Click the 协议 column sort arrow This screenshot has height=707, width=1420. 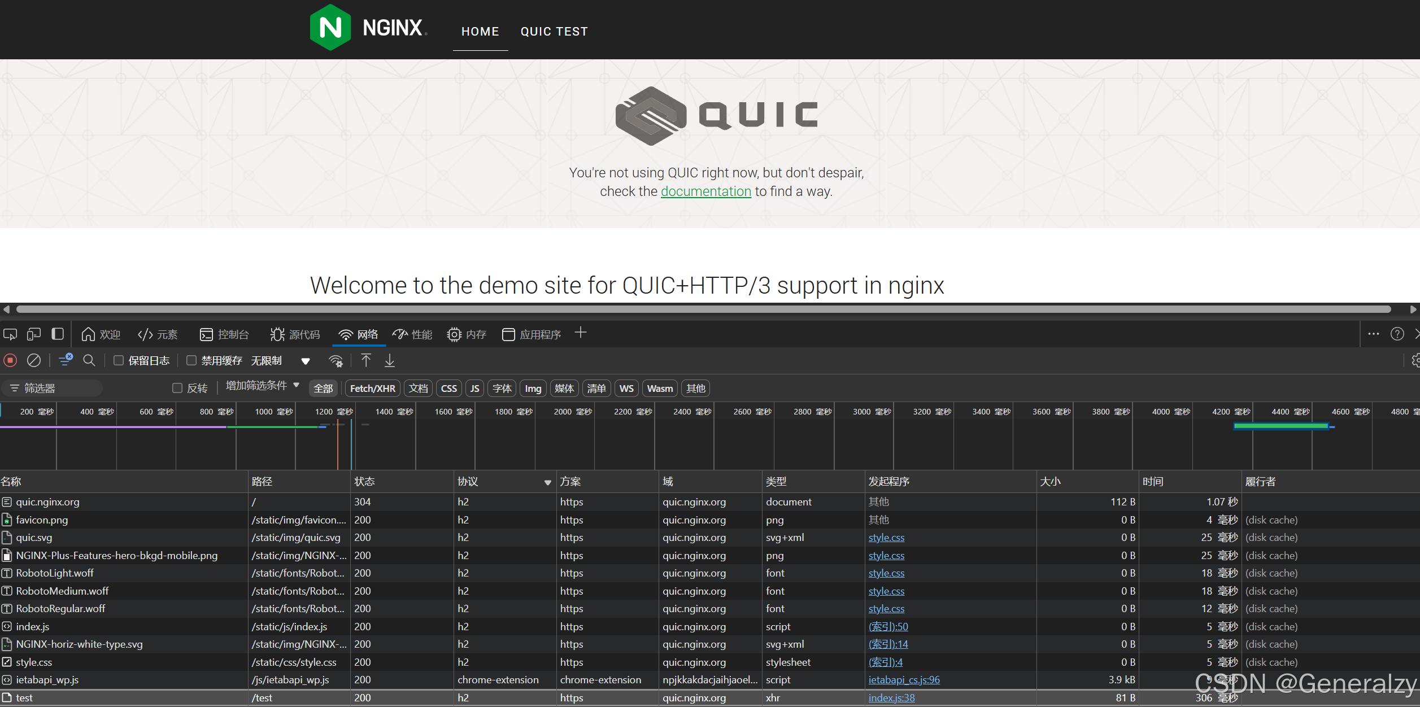point(547,482)
